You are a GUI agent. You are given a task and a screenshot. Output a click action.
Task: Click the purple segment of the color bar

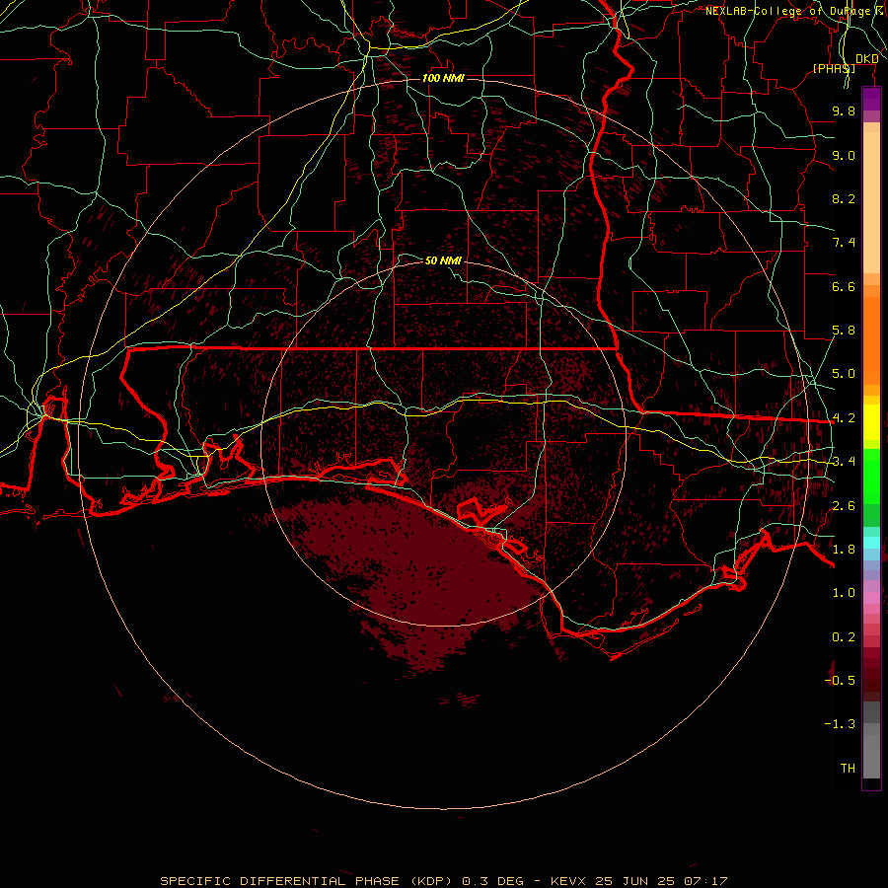pyautogui.click(x=871, y=99)
